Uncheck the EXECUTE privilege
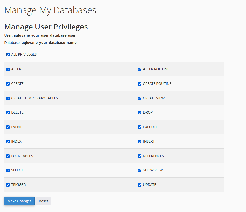 tap(140, 127)
